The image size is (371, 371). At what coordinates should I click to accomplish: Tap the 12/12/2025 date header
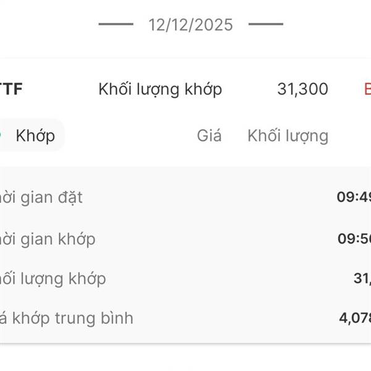tap(190, 25)
